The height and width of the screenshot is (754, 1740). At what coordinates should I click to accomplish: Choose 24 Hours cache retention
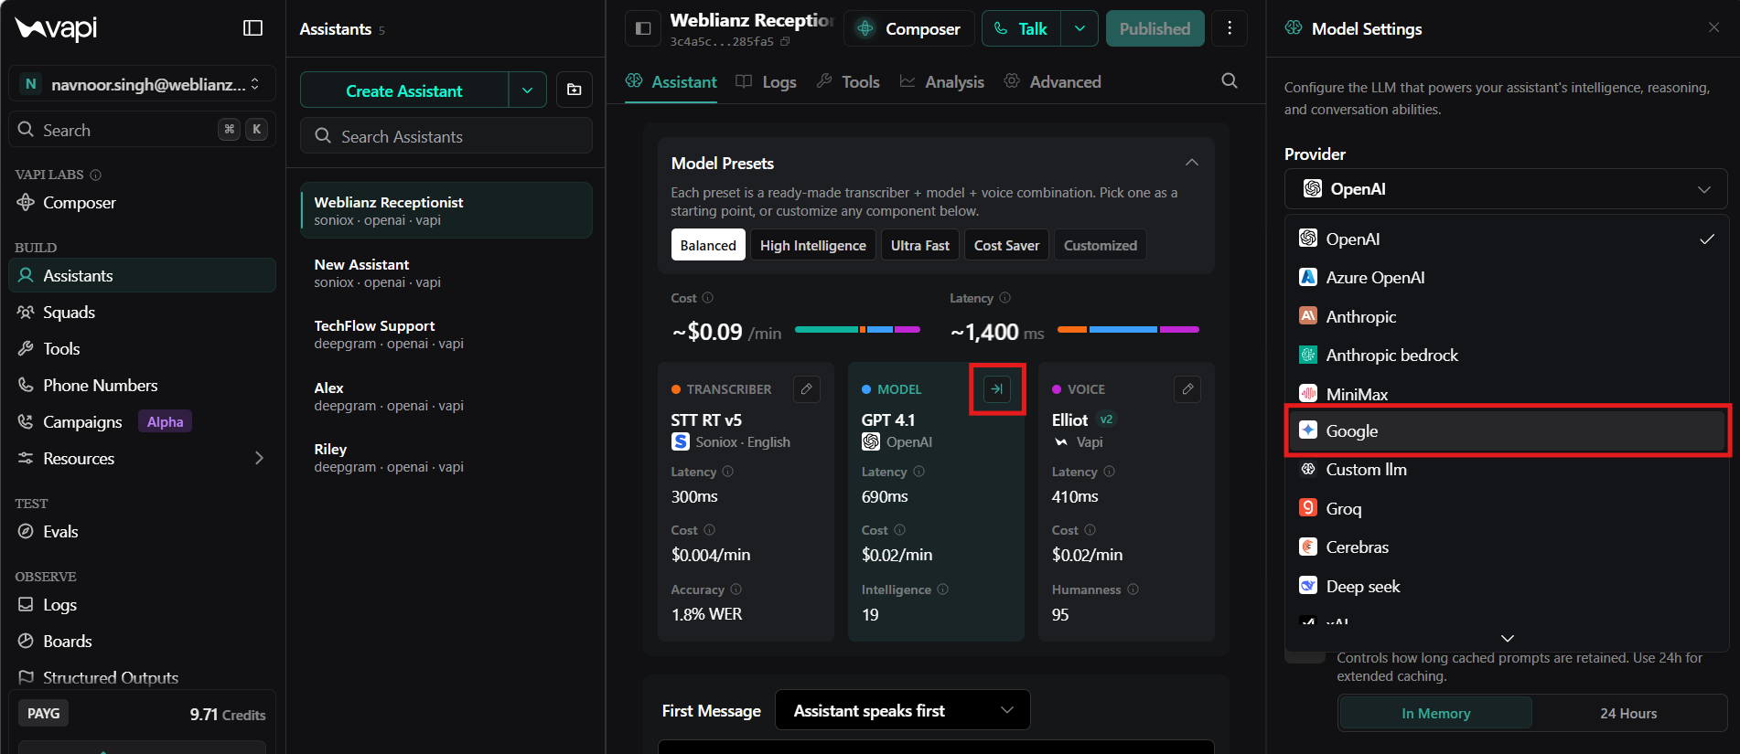[x=1628, y=714]
